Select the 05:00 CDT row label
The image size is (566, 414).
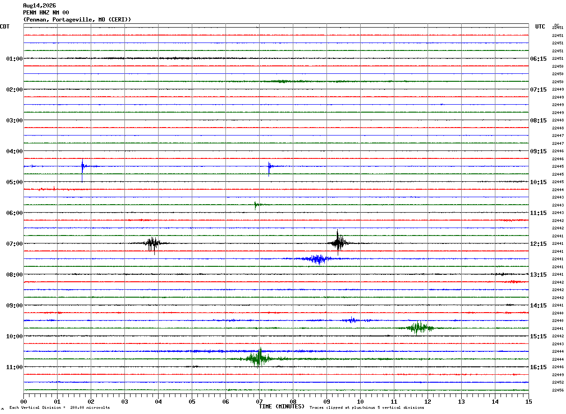coord(15,182)
